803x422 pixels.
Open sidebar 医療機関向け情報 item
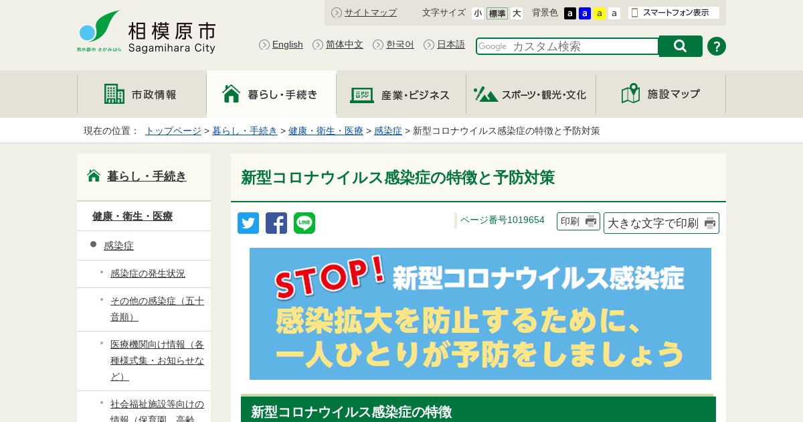(157, 360)
